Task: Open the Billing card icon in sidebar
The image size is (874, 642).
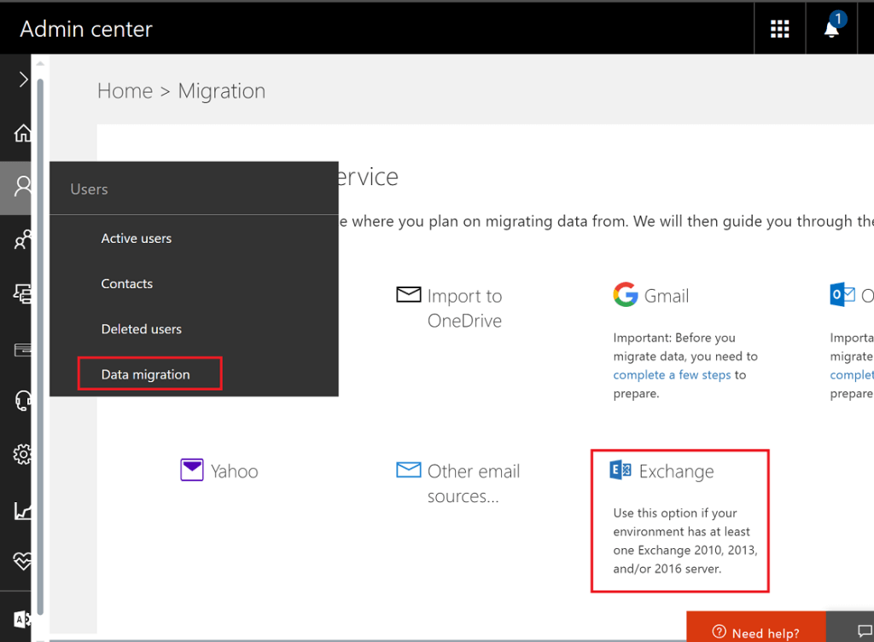Action: click(22, 350)
